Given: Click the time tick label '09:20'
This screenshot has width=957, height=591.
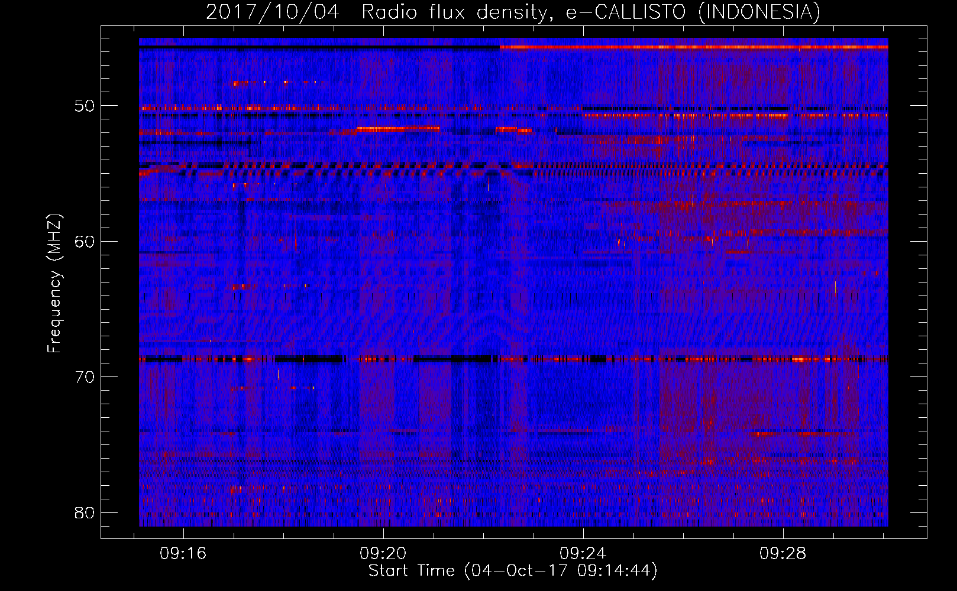Looking at the screenshot, I should [383, 553].
